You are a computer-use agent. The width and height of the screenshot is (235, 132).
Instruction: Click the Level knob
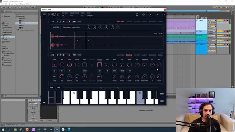[62, 77]
